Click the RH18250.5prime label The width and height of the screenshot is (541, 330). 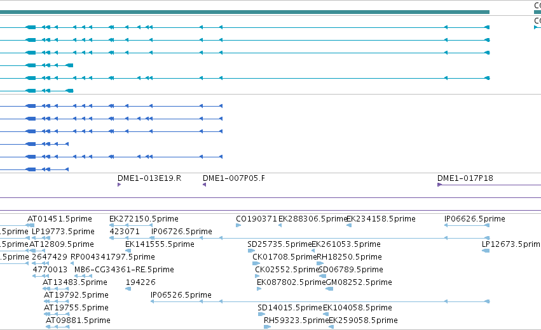(349, 257)
